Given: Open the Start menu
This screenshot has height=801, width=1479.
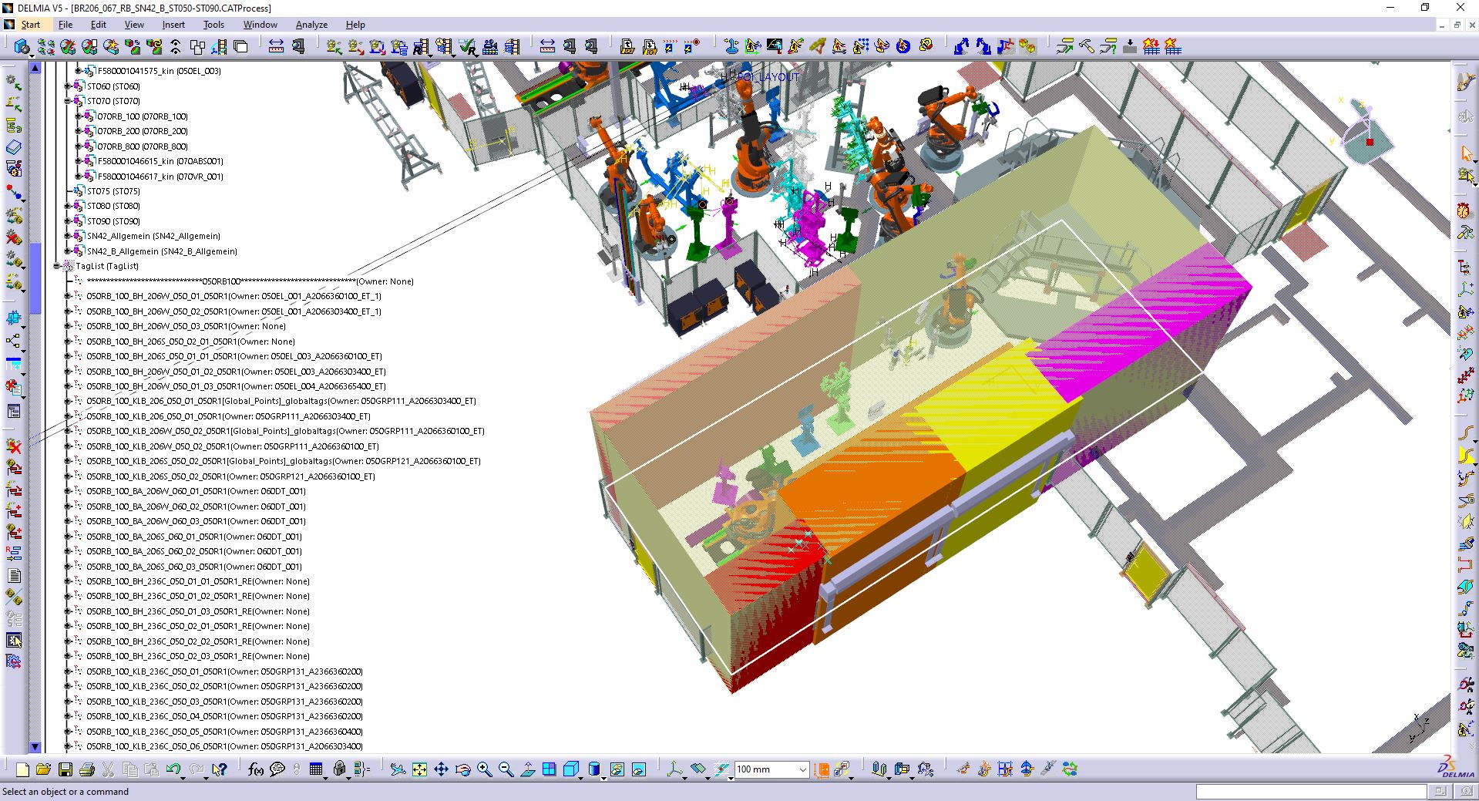Looking at the screenshot, I should click(x=31, y=25).
